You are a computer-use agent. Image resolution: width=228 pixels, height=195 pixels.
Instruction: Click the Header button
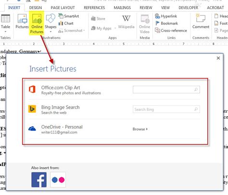coord(221,16)
